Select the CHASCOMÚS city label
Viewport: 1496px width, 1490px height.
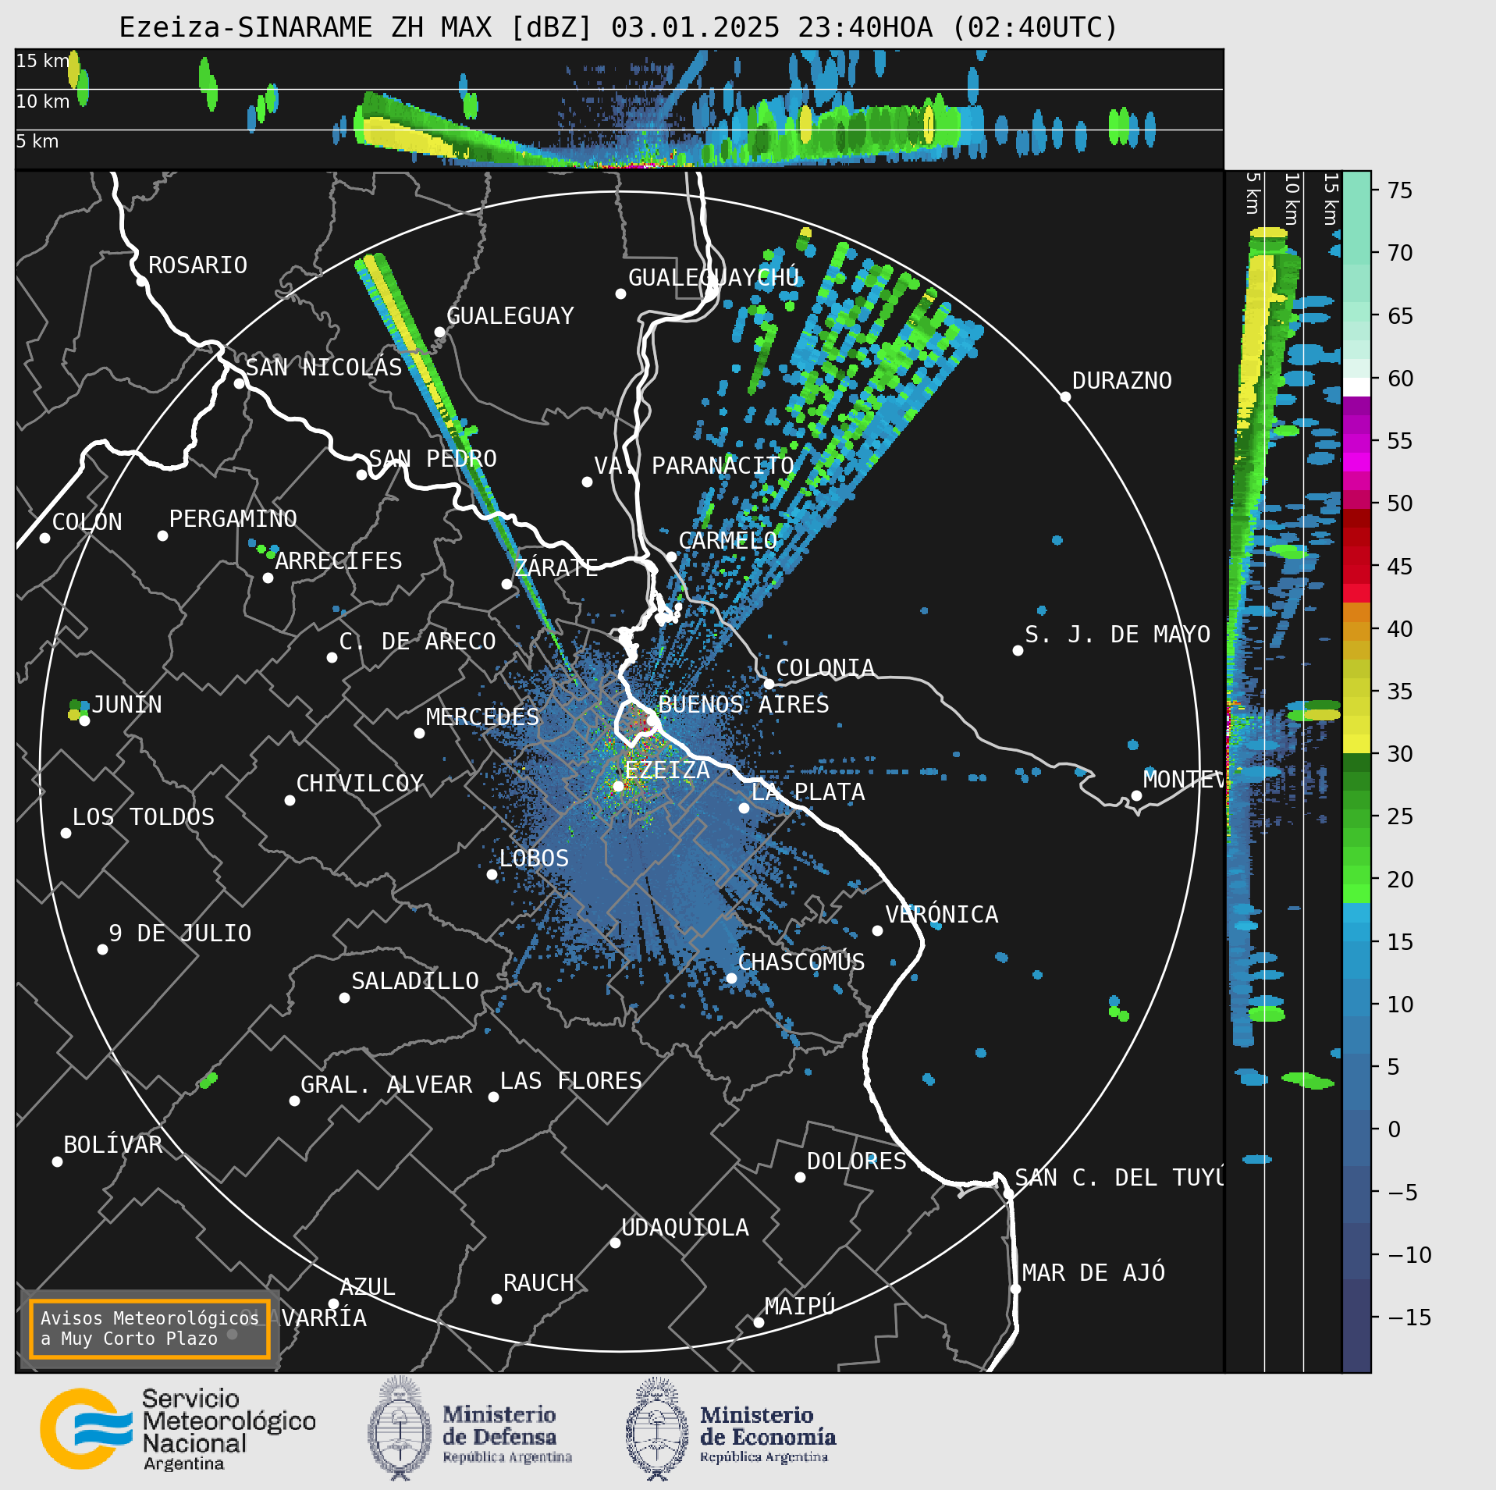[x=801, y=962]
